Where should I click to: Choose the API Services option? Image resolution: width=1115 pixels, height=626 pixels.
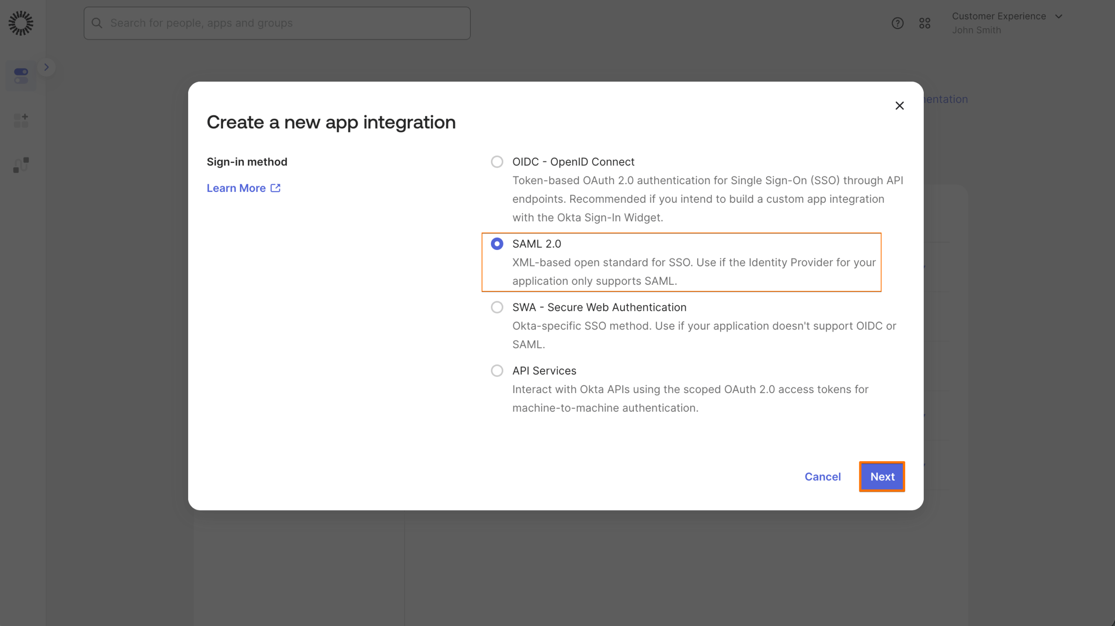(x=497, y=371)
